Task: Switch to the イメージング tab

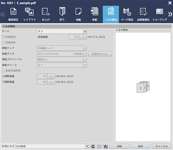Action: (160, 14)
